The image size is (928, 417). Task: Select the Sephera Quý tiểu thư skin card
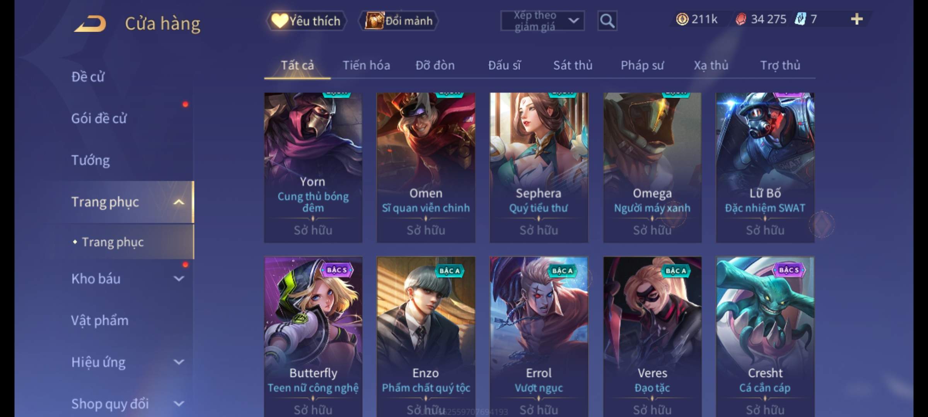[x=539, y=168]
